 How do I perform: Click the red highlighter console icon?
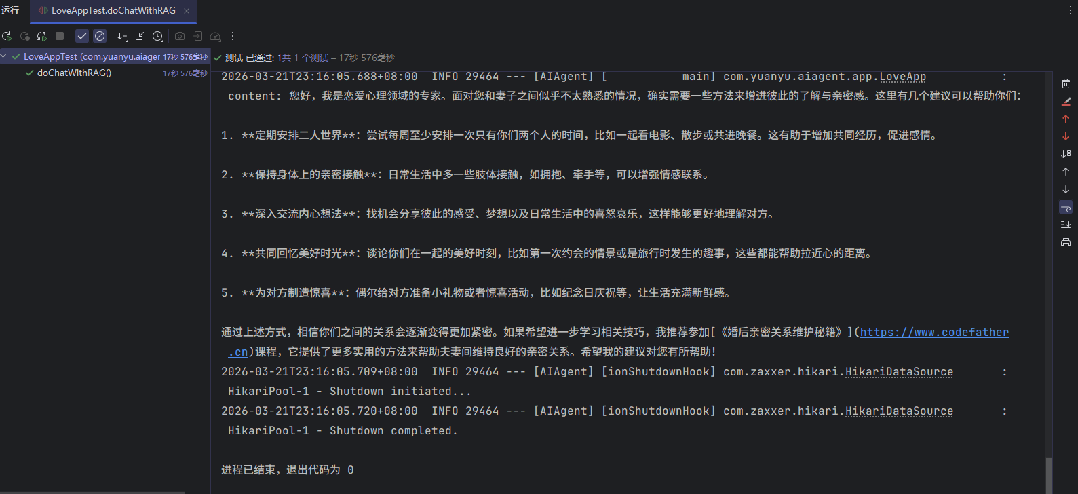click(1066, 101)
